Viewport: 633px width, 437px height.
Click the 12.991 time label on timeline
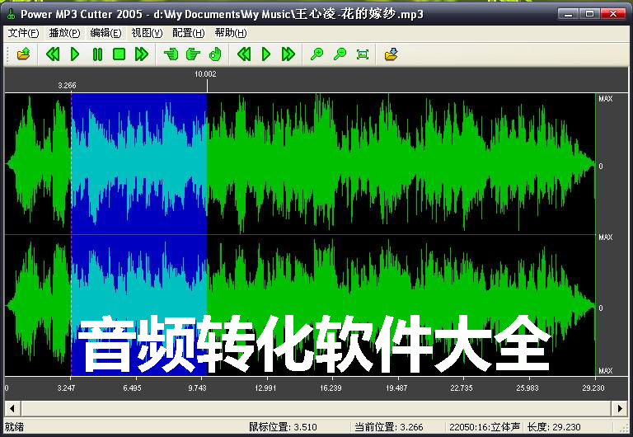click(265, 388)
